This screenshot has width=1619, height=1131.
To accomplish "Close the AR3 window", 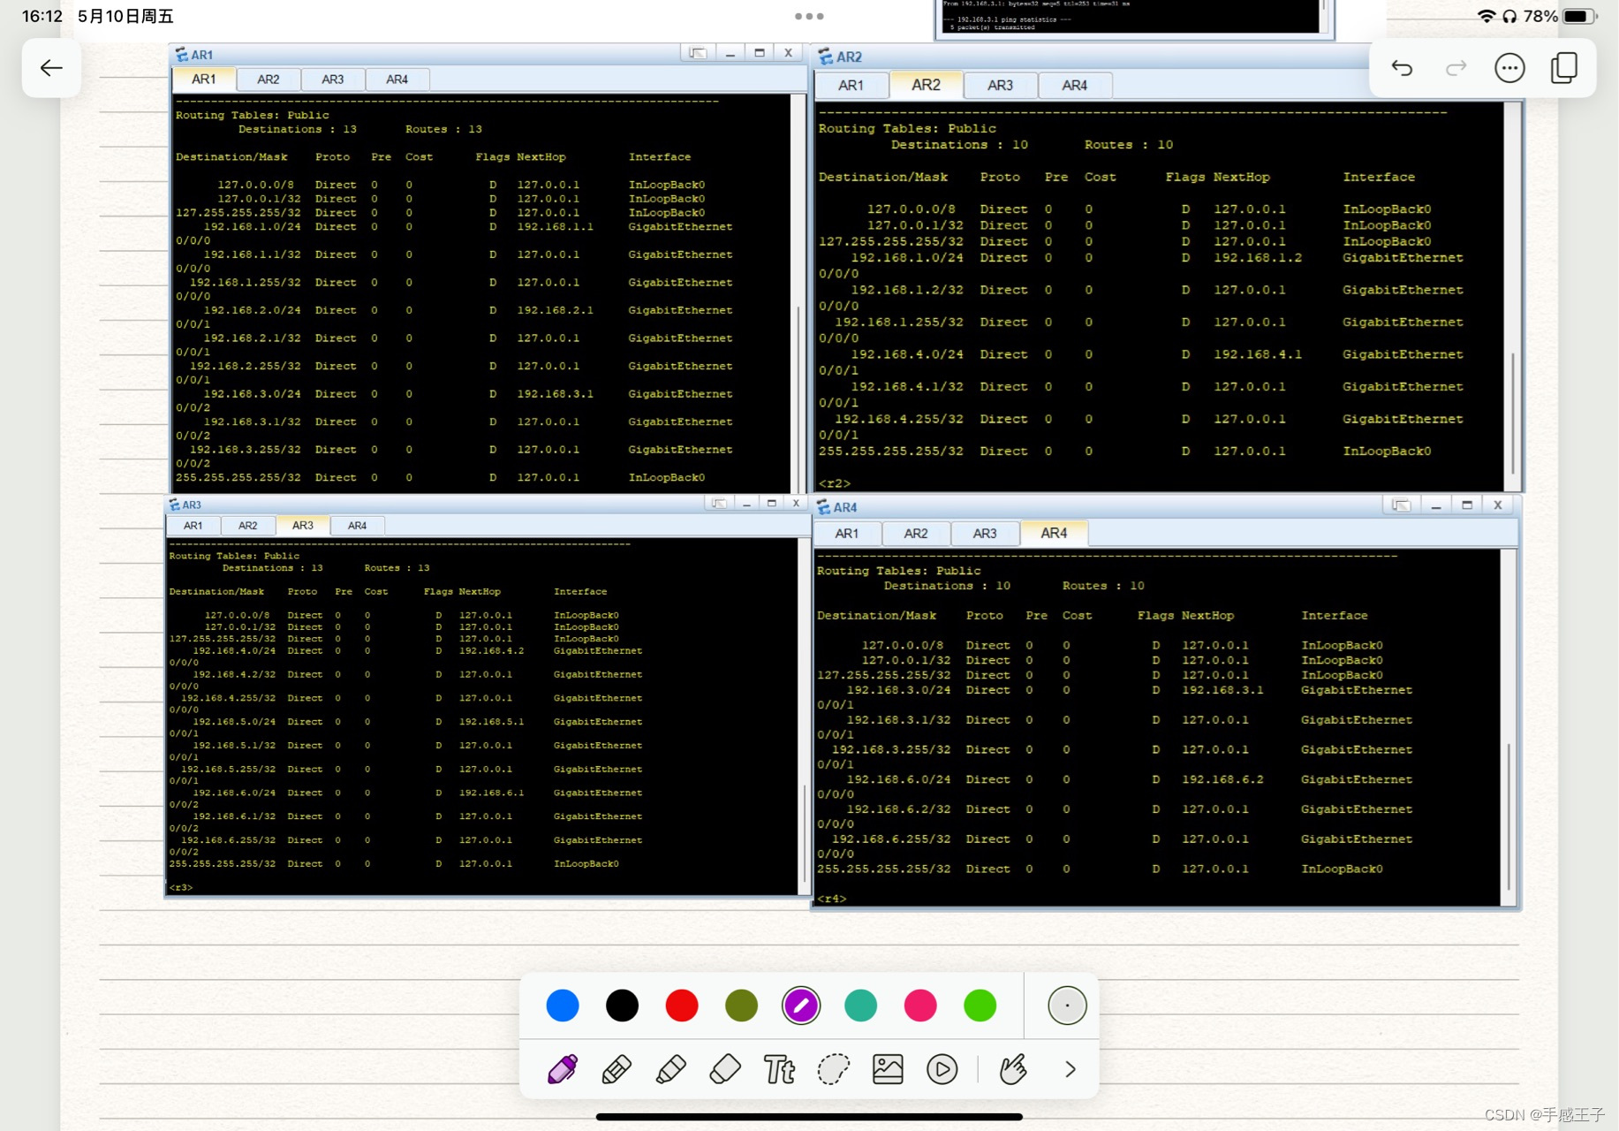I will click(796, 504).
